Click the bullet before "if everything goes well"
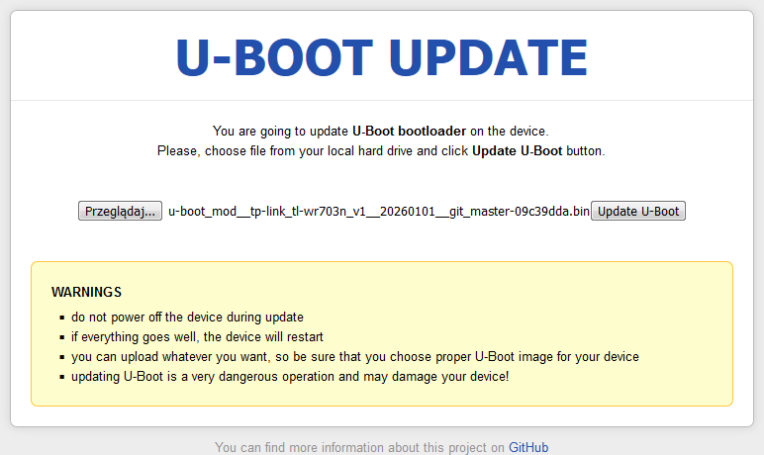Viewport: 764px width, 455px height. click(61, 337)
